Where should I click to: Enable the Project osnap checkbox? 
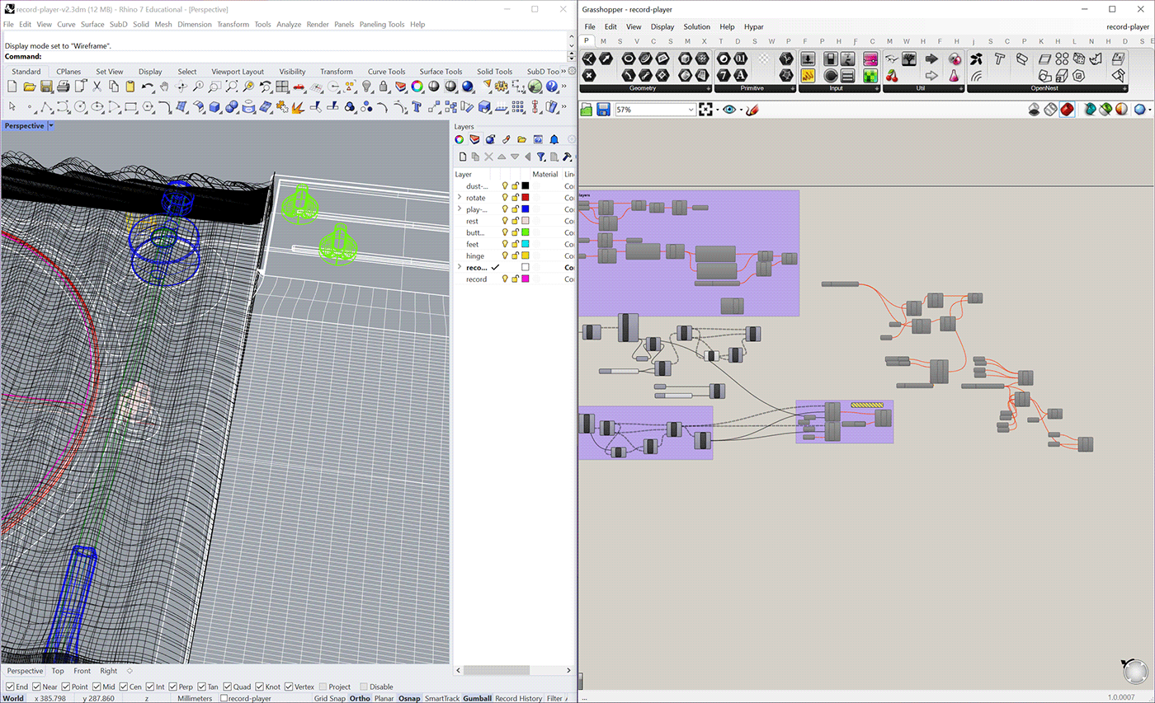pos(323,687)
